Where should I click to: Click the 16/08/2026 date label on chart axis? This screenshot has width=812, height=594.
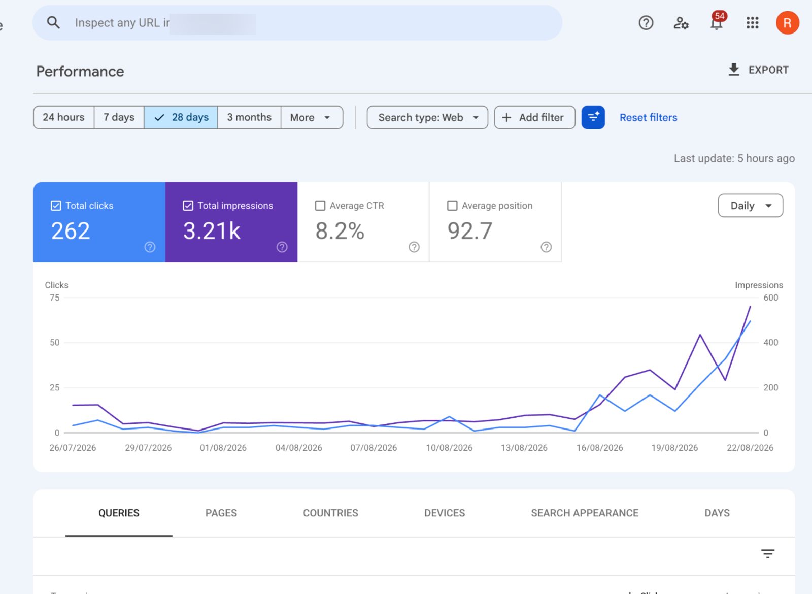pos(599,448)
